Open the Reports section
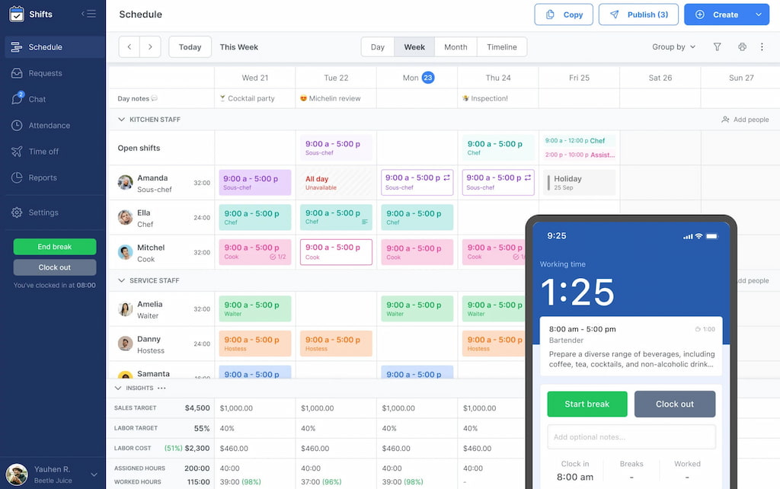 tap(46, 177)
